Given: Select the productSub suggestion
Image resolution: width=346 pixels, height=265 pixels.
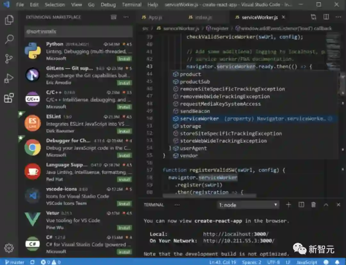Looking at the screenshot, I should tap(253, 82).
